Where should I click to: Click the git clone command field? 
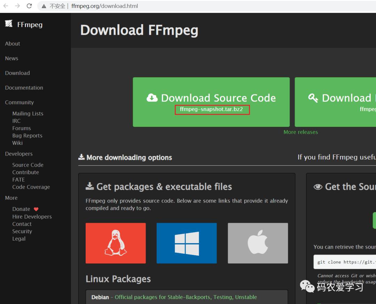(x=345, y=262)
